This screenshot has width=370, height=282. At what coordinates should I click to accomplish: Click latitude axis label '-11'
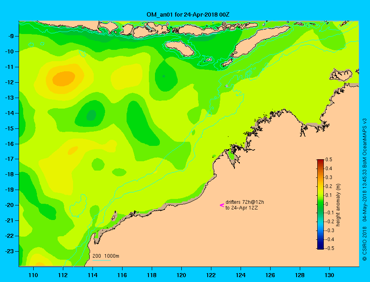click(9, 67)
